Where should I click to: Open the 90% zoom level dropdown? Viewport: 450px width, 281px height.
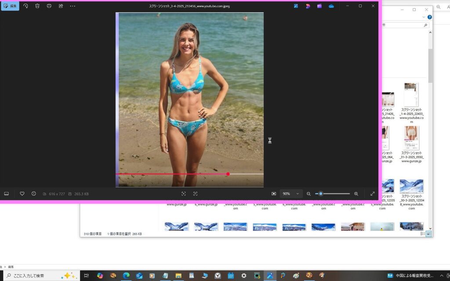[x=291, y=193]
